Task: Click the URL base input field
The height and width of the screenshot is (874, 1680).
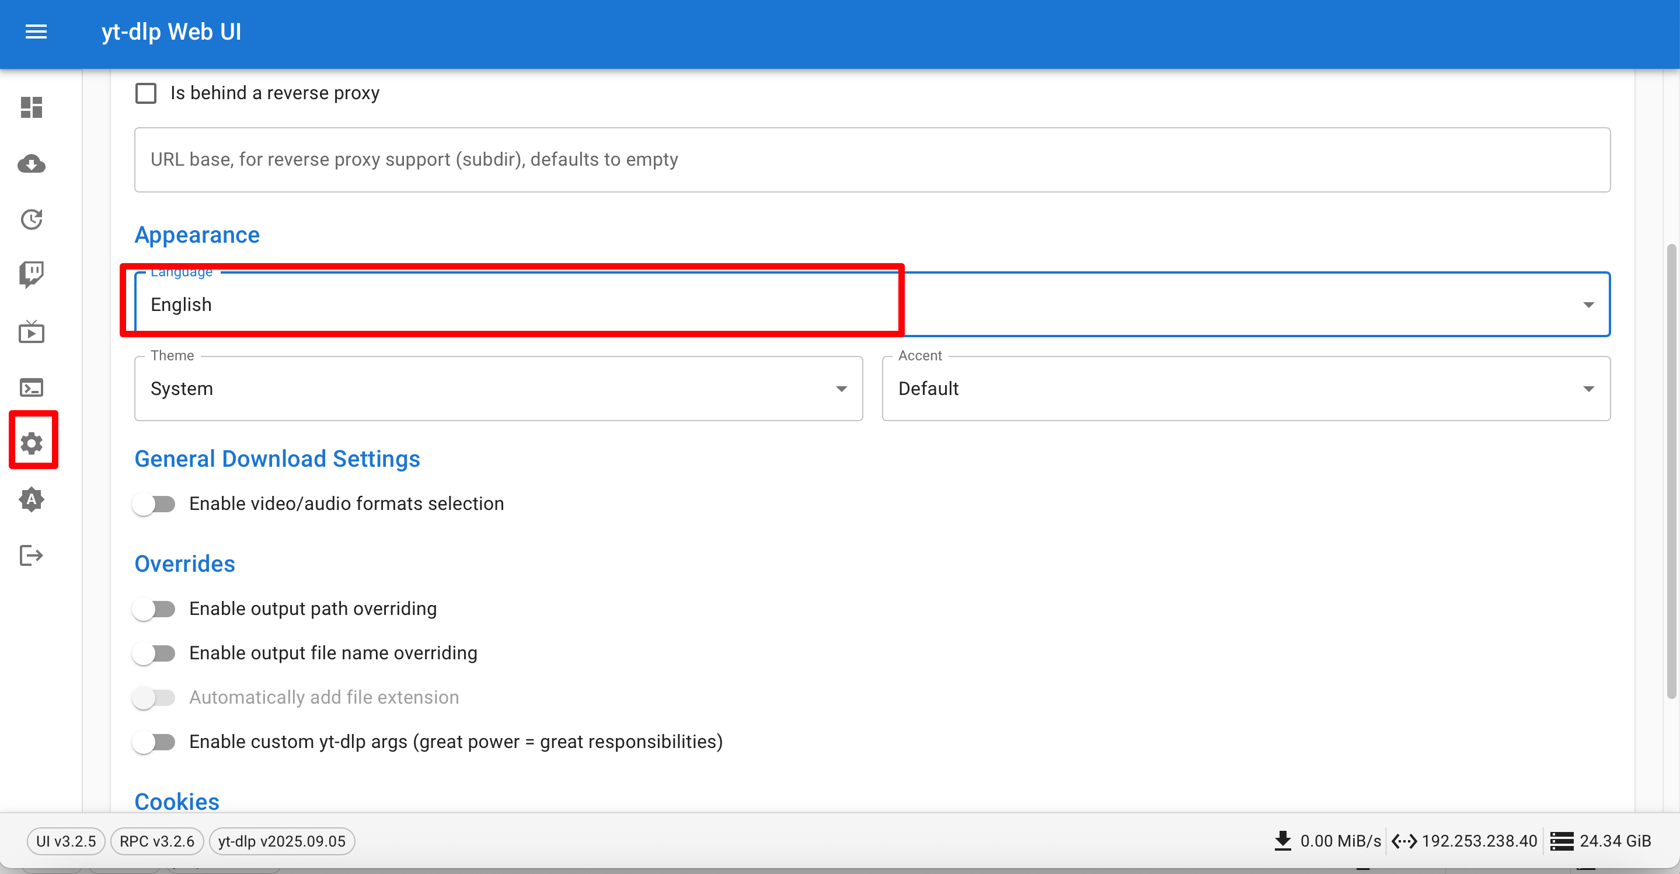Action: pos(872,160)
